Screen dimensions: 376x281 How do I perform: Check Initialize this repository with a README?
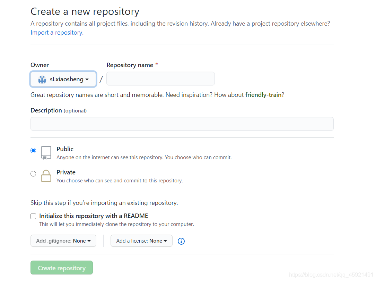[x=33, y=216]
